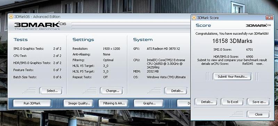Viewport: 278px width, 126px height.
Task: Click the 3DMark06 logo in Score window
Action: click(x=258, y=25)
